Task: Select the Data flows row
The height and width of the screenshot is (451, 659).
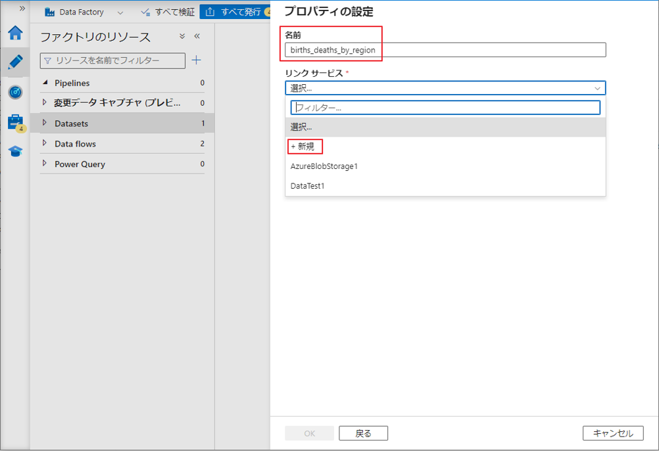Action: (122, 143)
